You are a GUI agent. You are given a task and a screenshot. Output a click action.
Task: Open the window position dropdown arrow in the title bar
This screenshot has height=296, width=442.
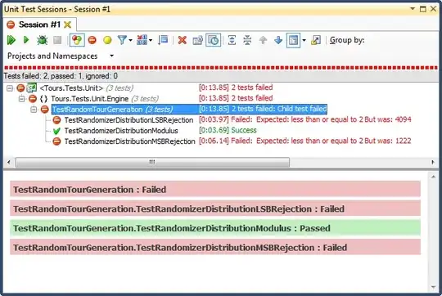tap(413, 9)
